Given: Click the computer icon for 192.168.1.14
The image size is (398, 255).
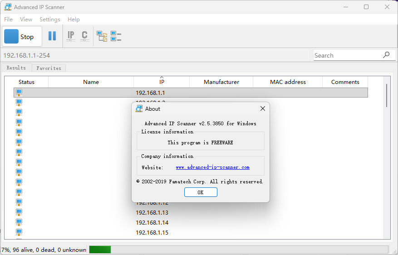Looking at the screenshot, I should [19, 222].
